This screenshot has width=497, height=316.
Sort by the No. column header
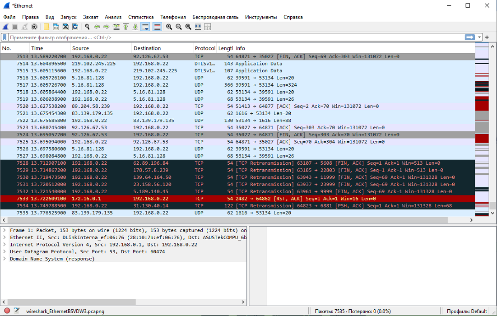point(15,48)
